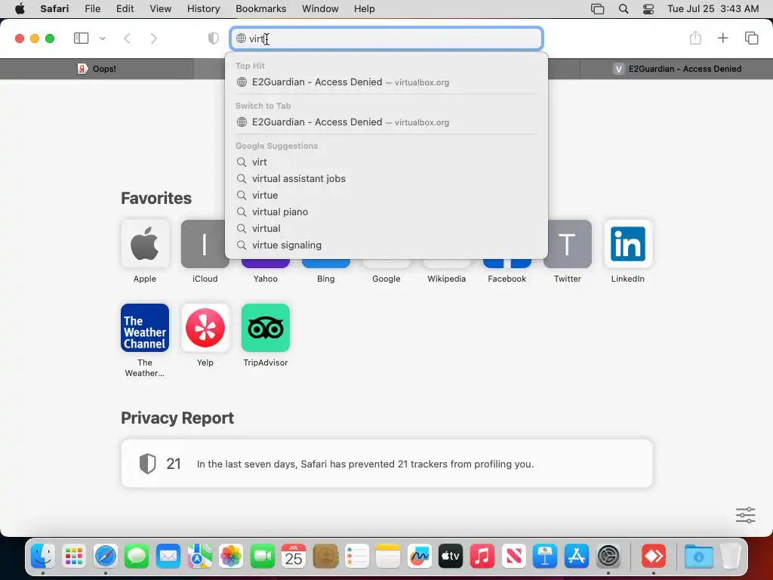Viewport: 773px width, 580px height.
Task: Click the screen mirroring menu bar icon
Action: click(598, 9)
